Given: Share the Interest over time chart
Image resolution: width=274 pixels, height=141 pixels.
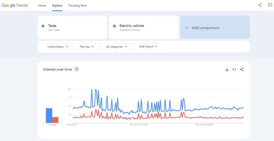Looking at the screenshot, I should [x=242, y=69].
